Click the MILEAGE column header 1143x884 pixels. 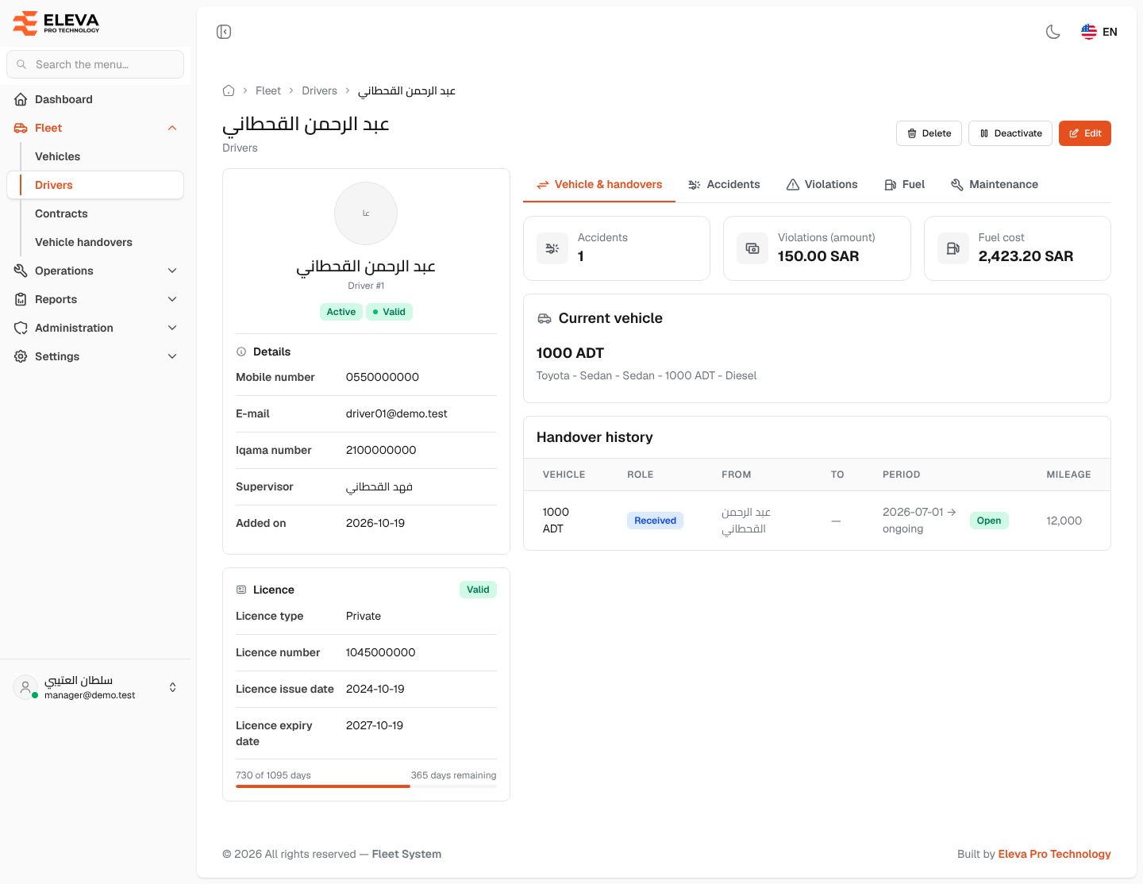click(x=1068, y=475)
